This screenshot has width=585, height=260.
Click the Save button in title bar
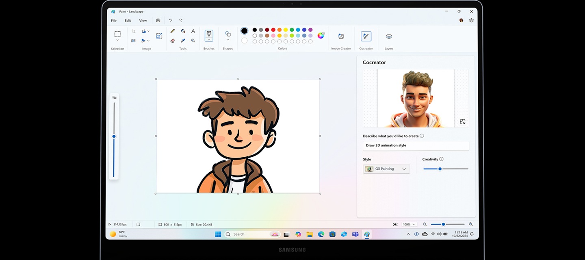click(158, 20)
